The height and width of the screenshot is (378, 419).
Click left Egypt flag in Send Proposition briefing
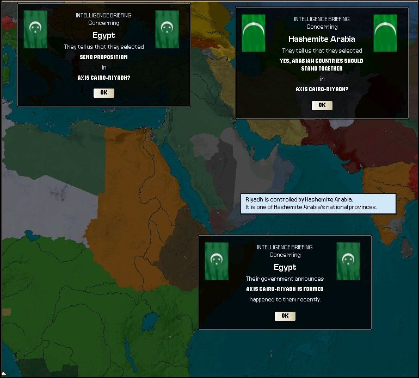(x=35, y=29)
